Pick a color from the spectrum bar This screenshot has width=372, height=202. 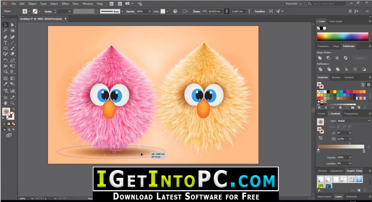click(x=343, y=36)
